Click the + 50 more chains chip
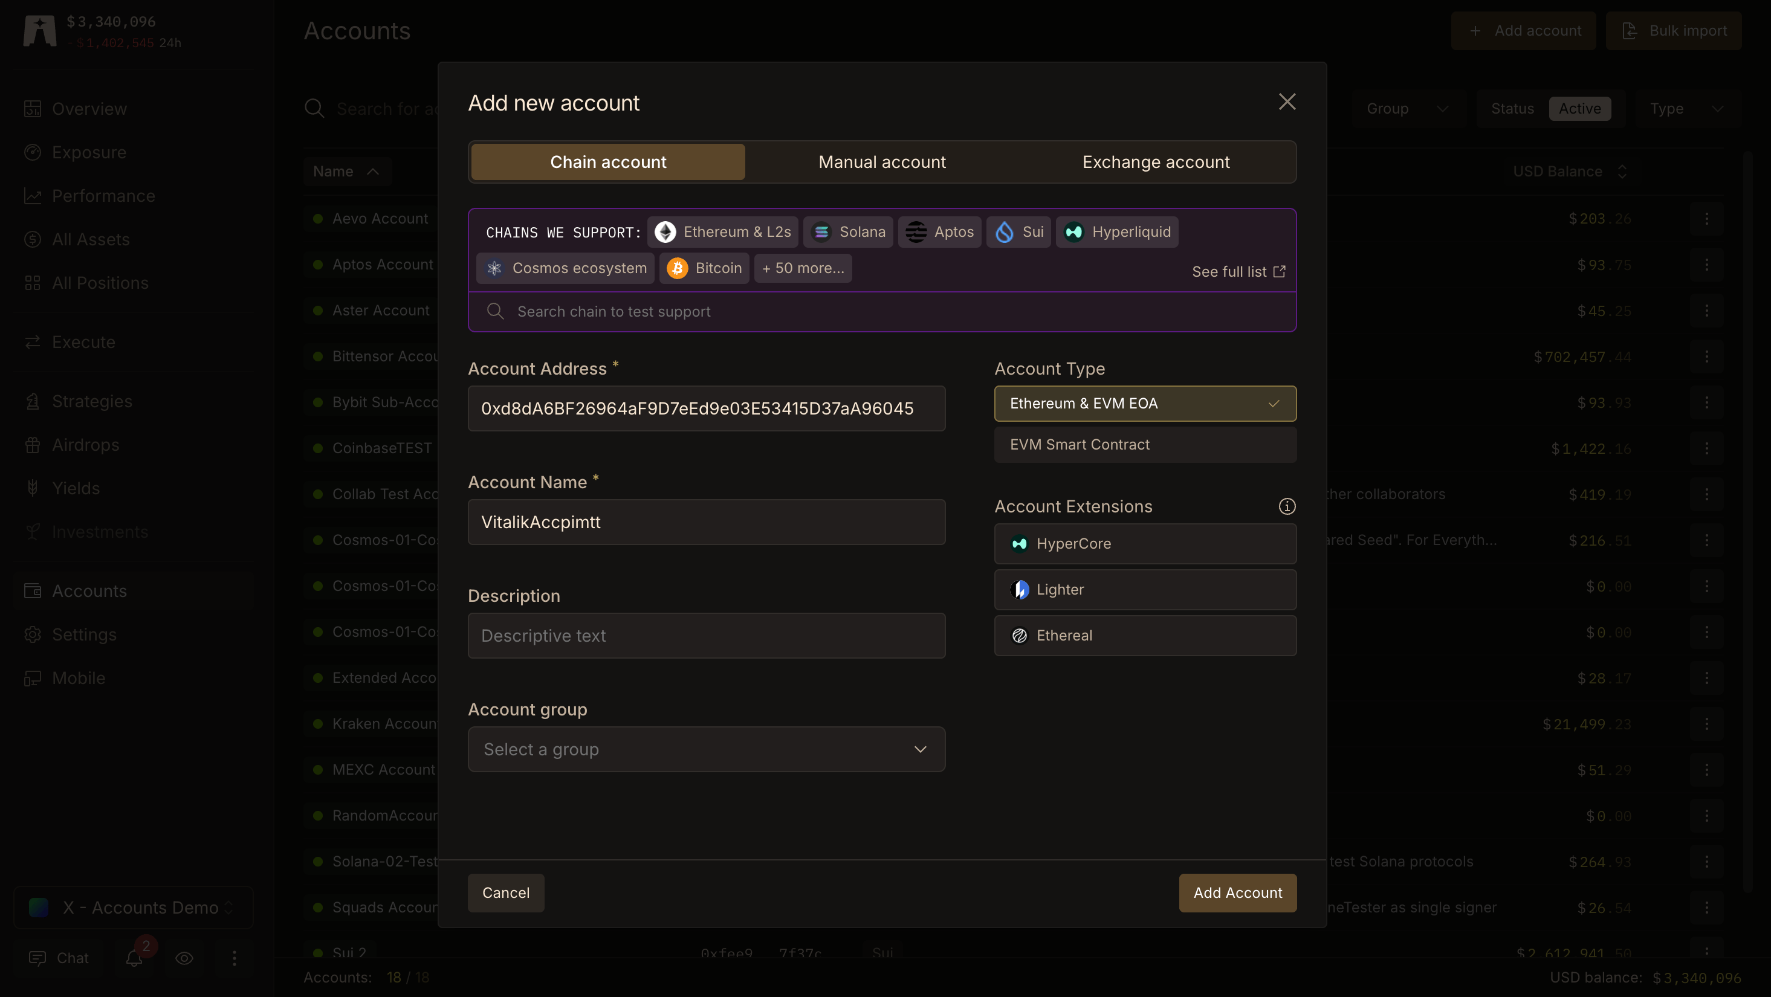This screenshot has width=1771, height=997. click(x=803, y=268)
